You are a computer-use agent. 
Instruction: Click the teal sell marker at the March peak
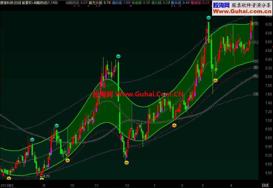(209, 18)
